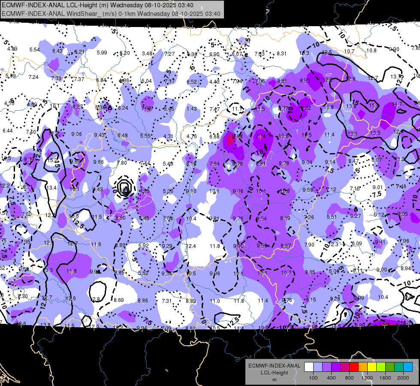Viewport: 420px width, 386px height.
Task: Select the yellow legend color swatch
Action: point(372,367)
